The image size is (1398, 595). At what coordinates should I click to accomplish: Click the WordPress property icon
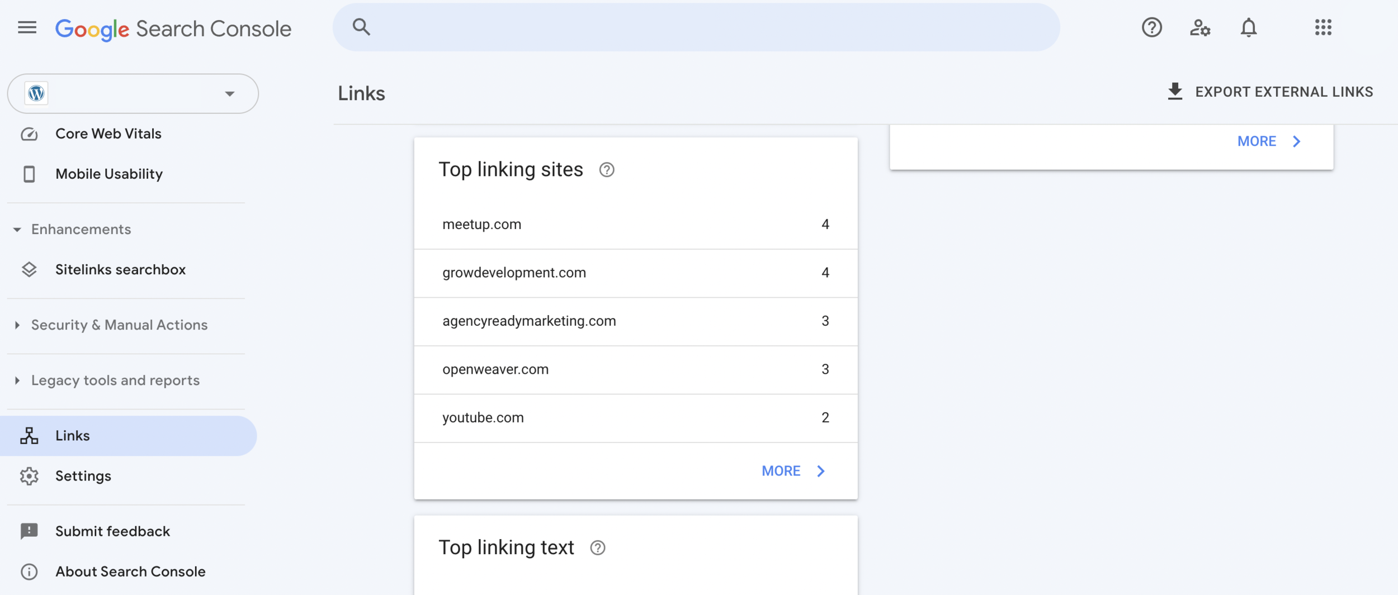pyautogui.click(x=36, y=93)
